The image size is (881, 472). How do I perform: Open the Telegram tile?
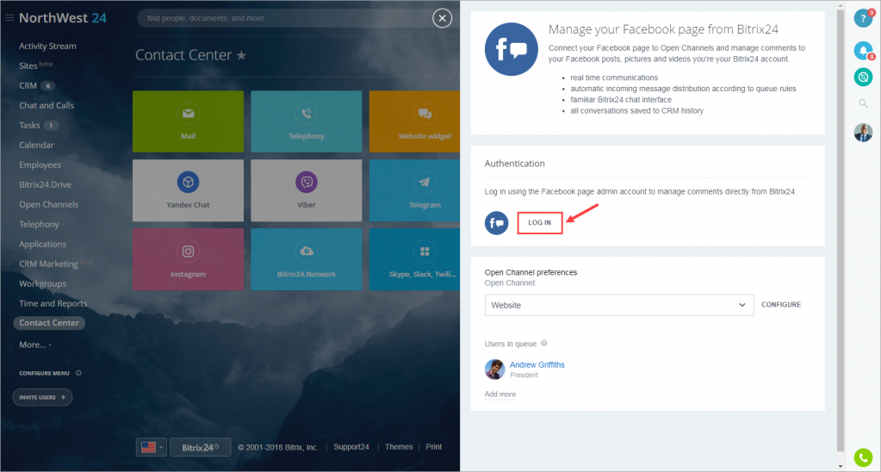click(414, 190)
